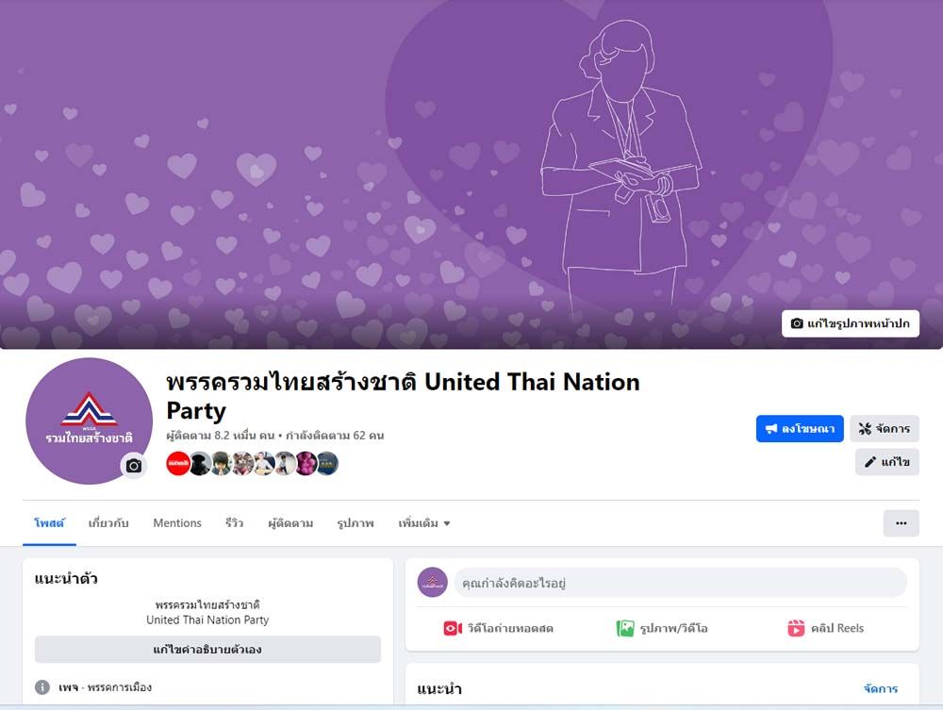Click the live video camera icon
Viewport: 943px width, 710px height.
[453, 628]
